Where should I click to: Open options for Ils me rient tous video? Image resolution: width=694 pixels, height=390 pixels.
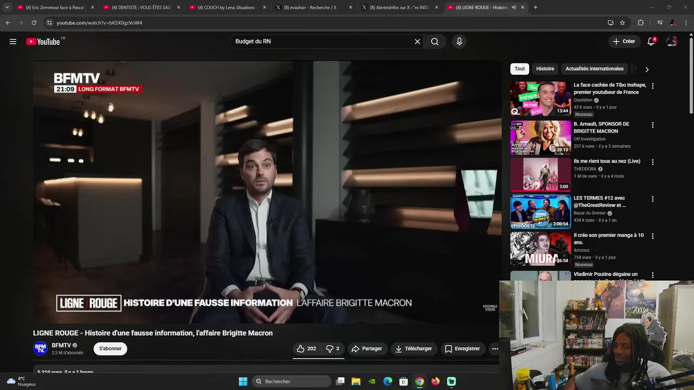click(x=653, y=162)
